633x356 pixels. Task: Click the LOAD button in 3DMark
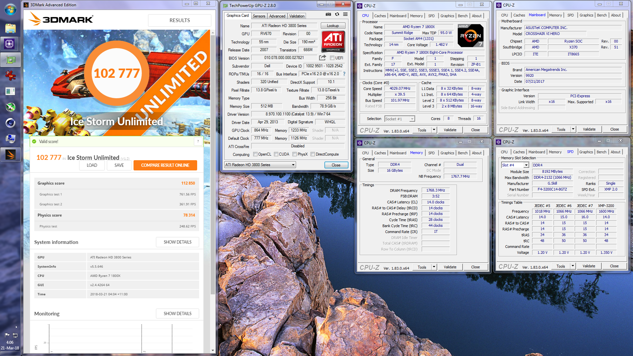(x=92, y=165)
